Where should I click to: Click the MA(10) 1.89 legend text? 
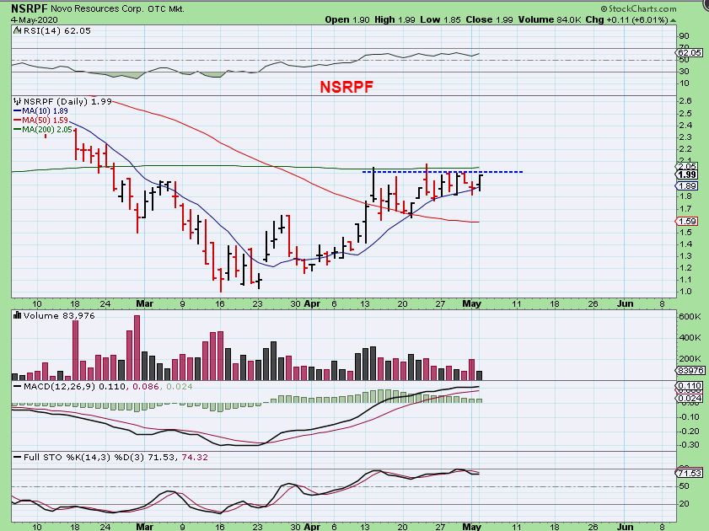[45, 111]
